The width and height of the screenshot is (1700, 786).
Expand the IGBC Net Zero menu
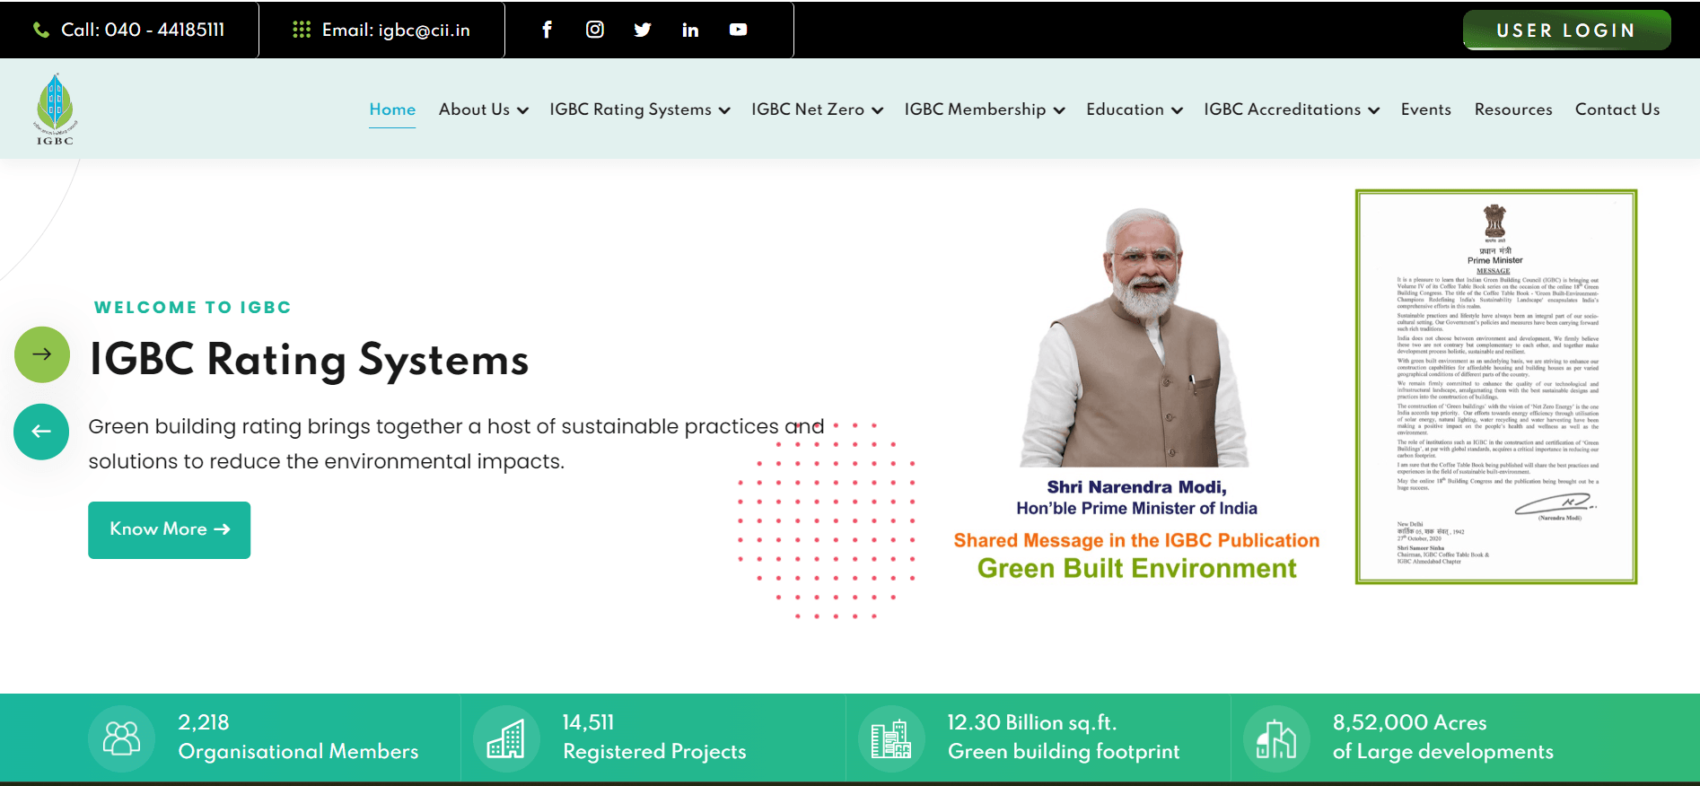click(x=818, y=109)
